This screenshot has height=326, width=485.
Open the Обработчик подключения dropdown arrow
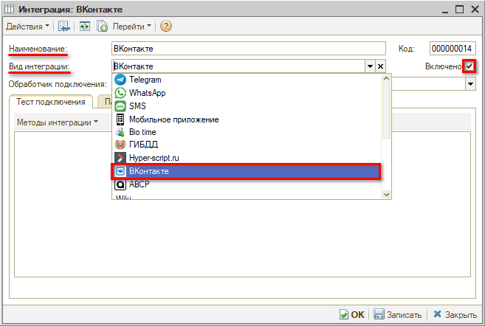pos(470,84)
